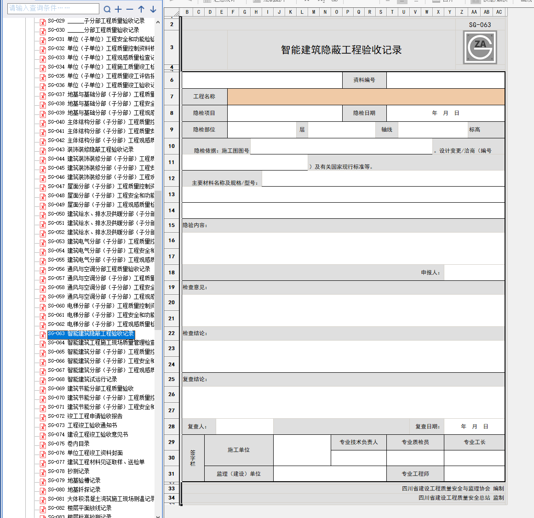This screenshot has height=518, width=534.
Task: Click the search query input field
Action: [53, 8]
